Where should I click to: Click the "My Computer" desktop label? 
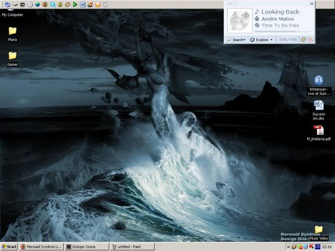[13, 15]
